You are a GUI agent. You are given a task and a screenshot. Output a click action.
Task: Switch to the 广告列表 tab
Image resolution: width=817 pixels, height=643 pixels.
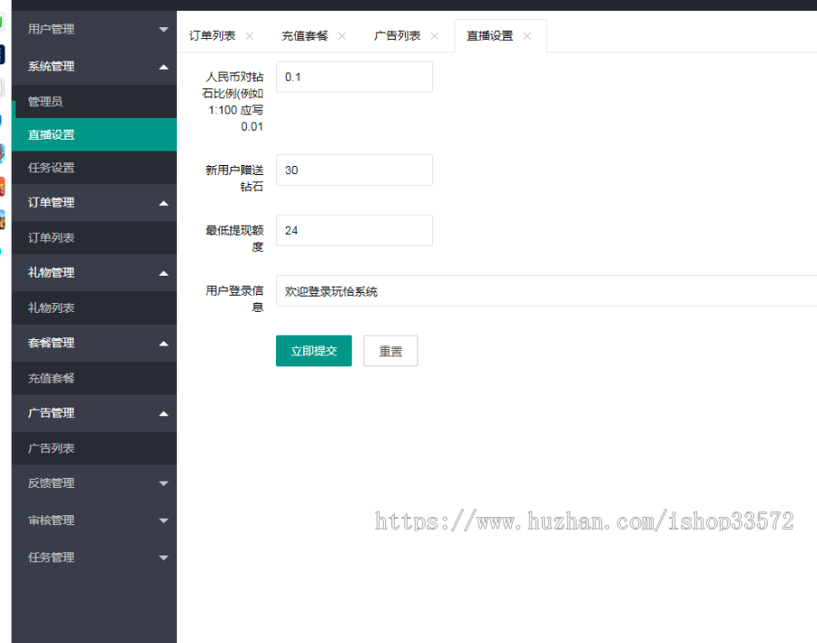coord(397,36)
